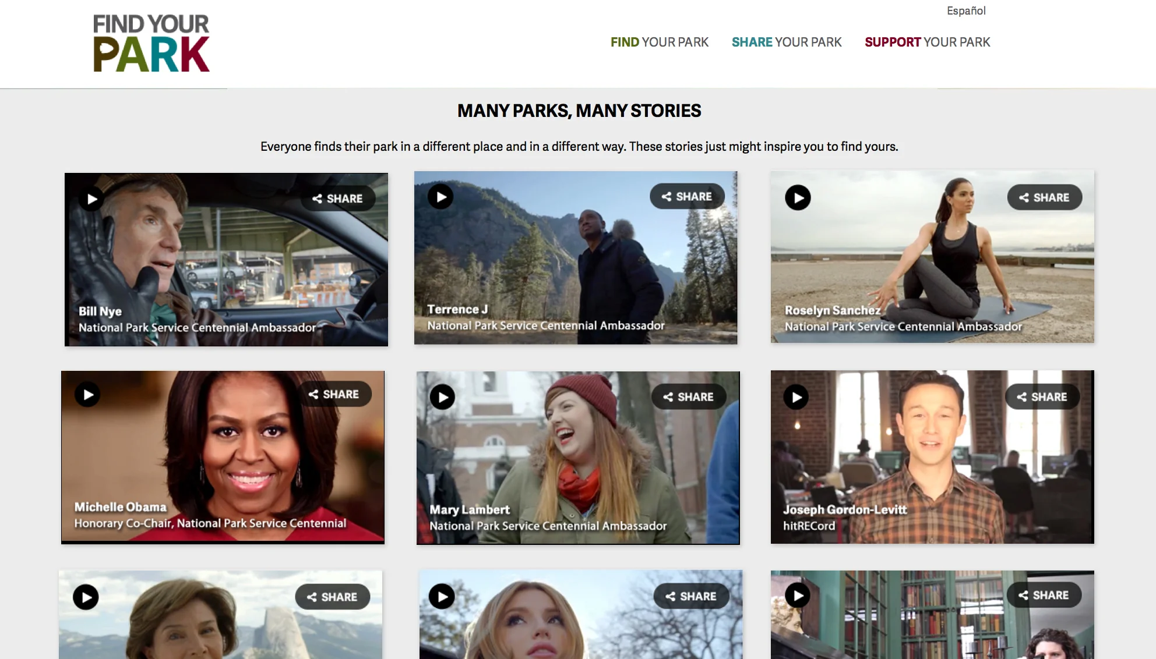This screenshot has height=659, width=1156.
Task: Play bottom-left video with woman near Half Dome
Action: click(x=86, y=597)
